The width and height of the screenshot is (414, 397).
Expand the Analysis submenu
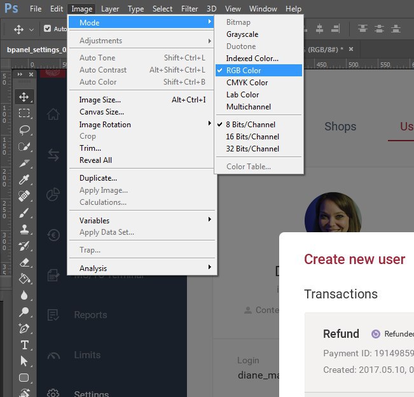click(x=141, y=268)
